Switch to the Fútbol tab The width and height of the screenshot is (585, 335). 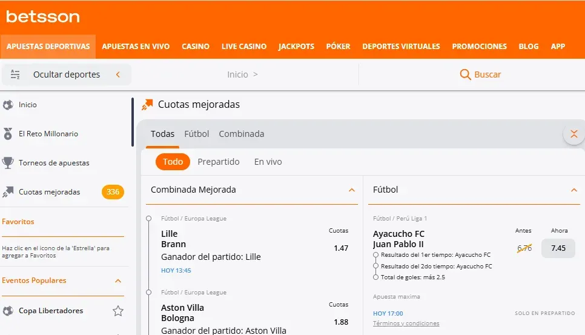coord(197,134)
